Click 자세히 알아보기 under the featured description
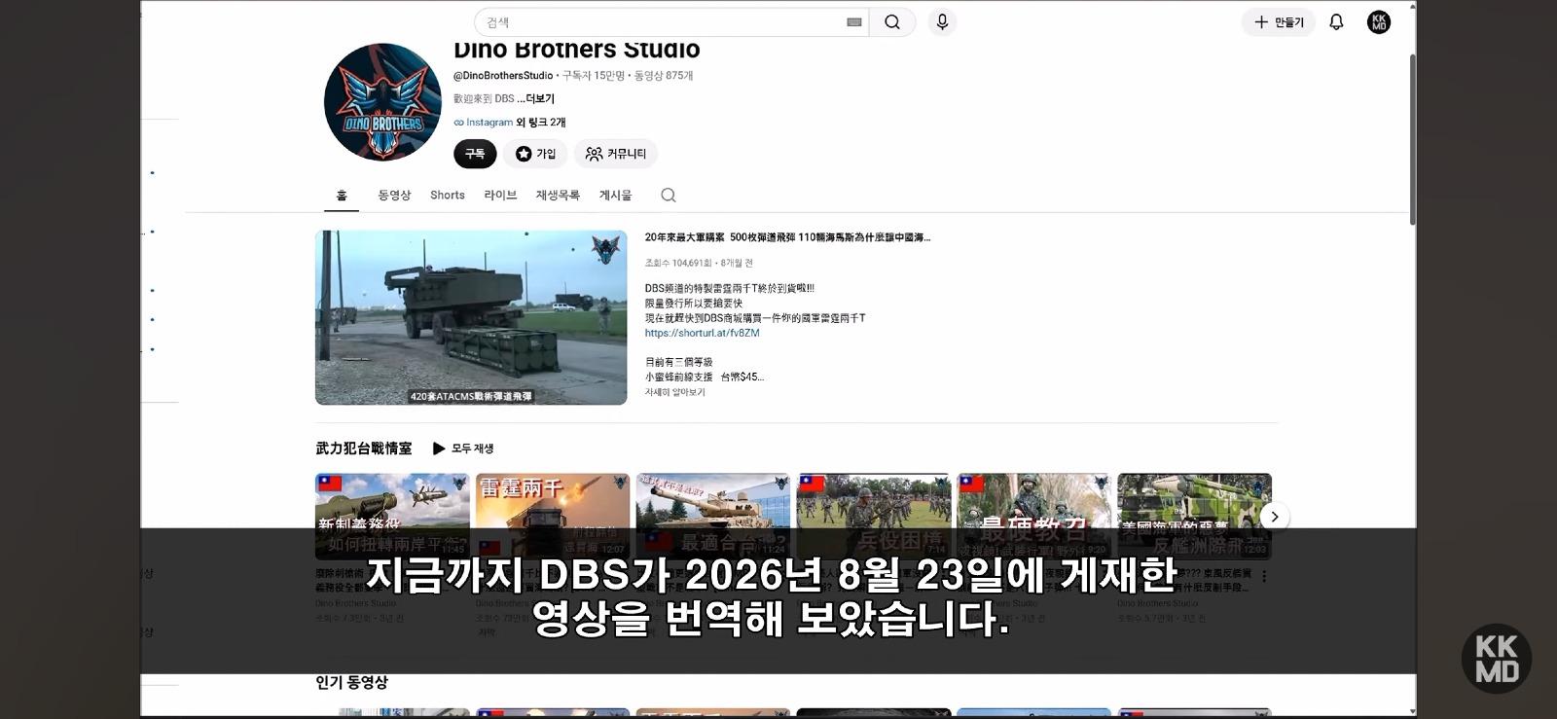 [674, 392]
